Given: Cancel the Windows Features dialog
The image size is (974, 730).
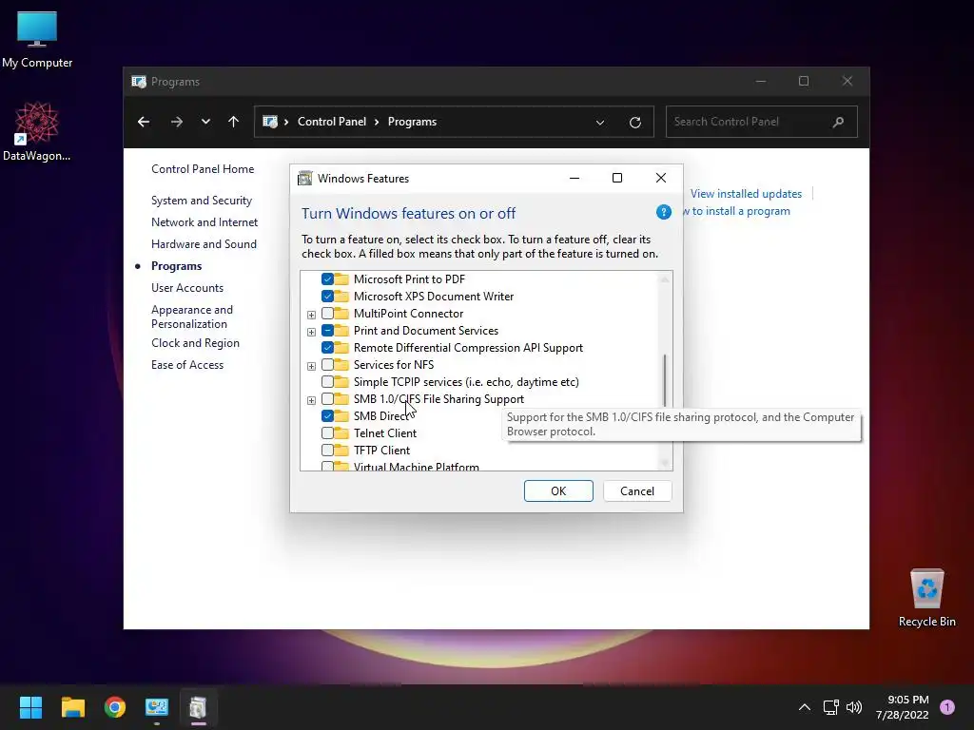Looking at the screenshot, I should pos(637,491).
